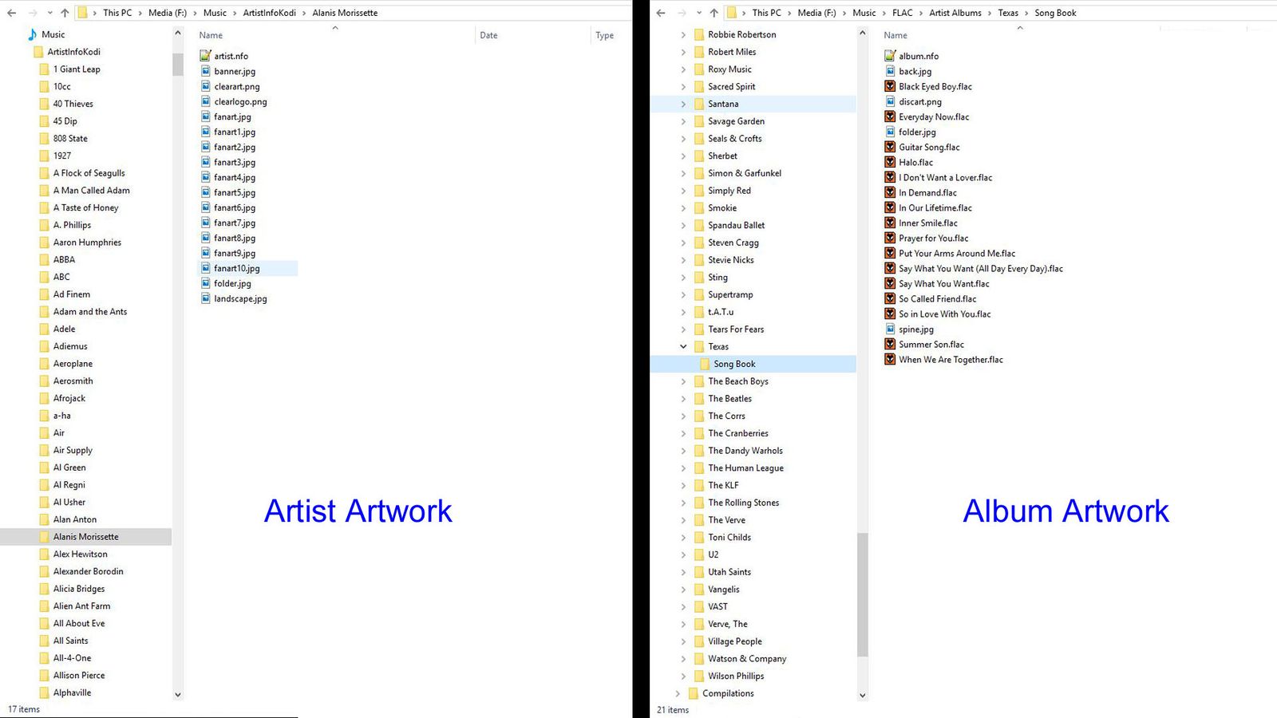Open The Beatles folder icon
The image size is (1277, 718).
(x=699, y=398)
